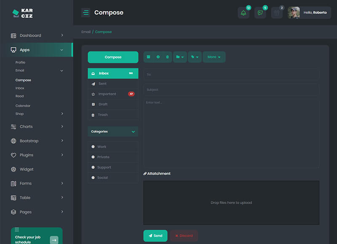Click the Drop files here upload area

pyautogui.click(x=231, y=203)
